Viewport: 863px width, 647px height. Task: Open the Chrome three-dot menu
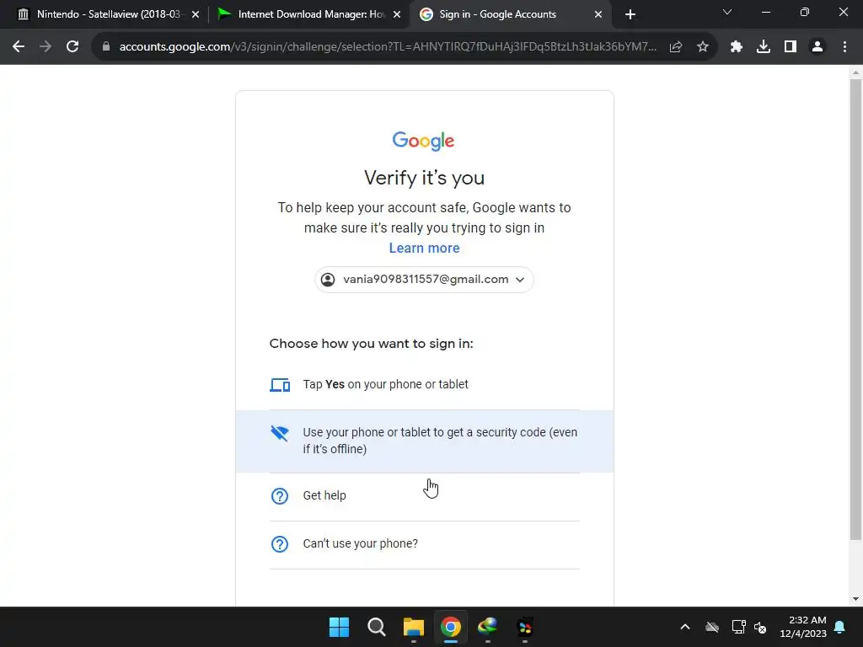(844, 47)
